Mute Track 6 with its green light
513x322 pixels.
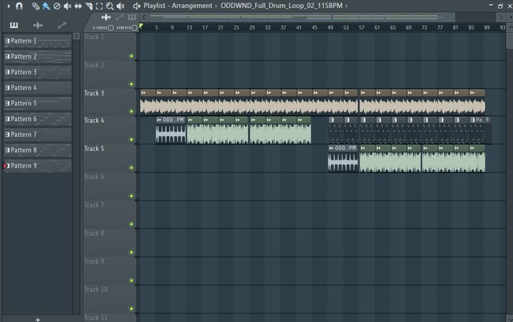(132, 196)
